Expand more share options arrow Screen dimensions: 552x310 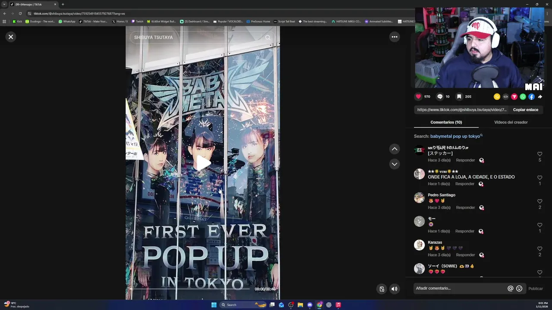(x=540, y=97)
